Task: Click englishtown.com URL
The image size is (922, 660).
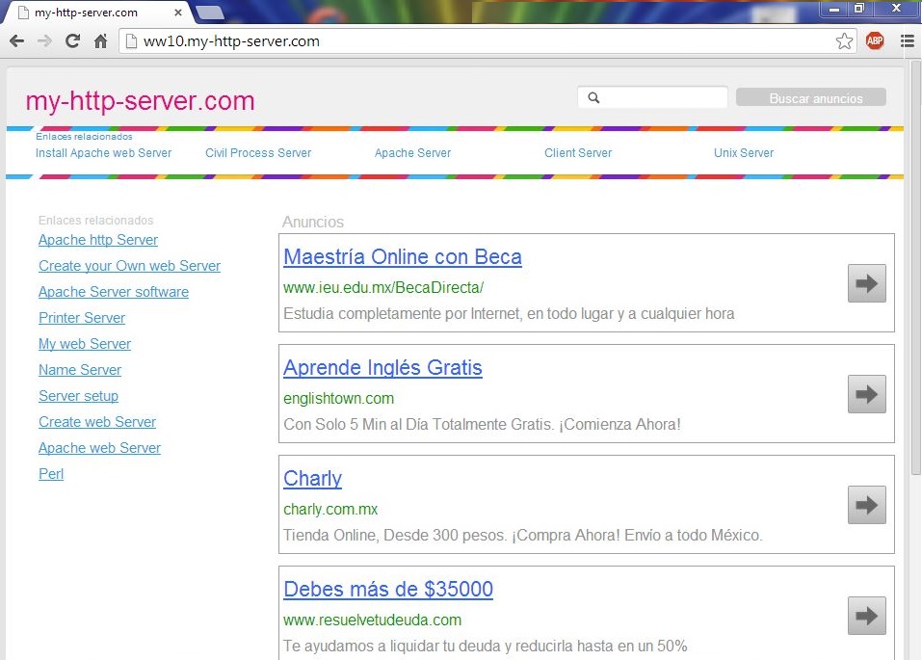Action: (339, 398)
